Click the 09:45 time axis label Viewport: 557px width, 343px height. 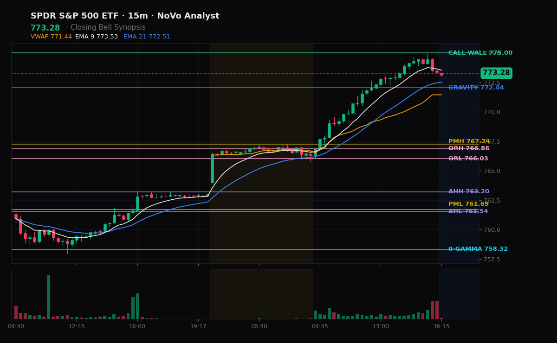pyautogui.click(x=320, y=326)
